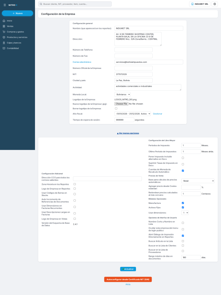Click Choose File for new logo
Viewport: 221px width, 295px height.
121,104
